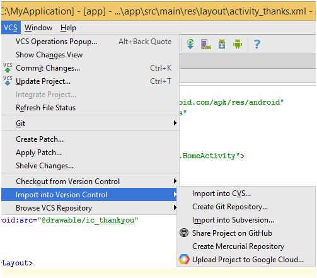Choose Import into Subversion option

click(x=246, y=220)
